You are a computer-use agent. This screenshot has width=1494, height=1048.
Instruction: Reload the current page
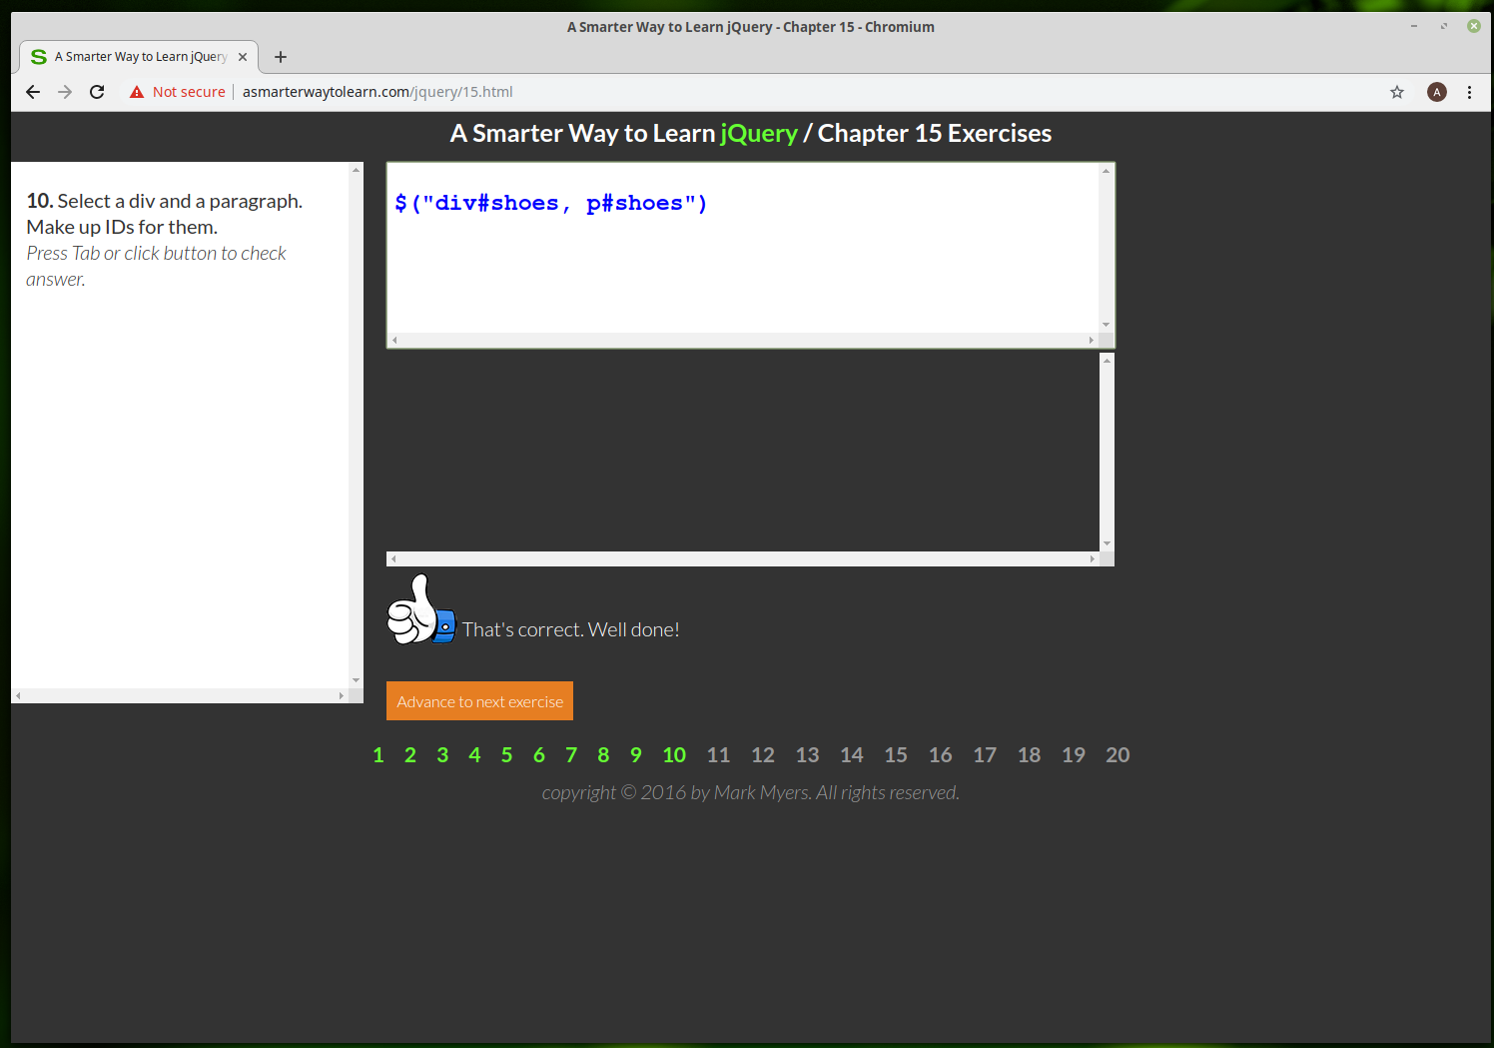tap(97, 92)
